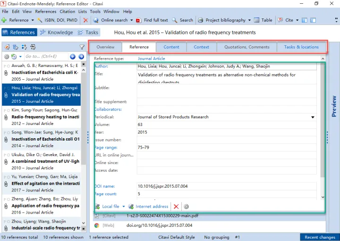Click the import group filter icon
Screen dimensions: 340x241
pos(33,47)
